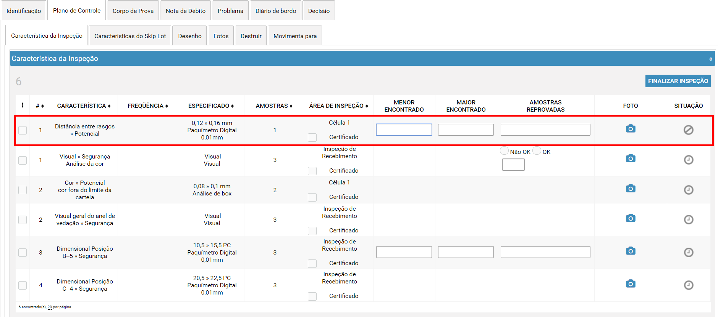The width and height of the screenshot is (718, 317).
Task: Click blocked status icon in Distância entre rasgos row
Action: [689, 130]
